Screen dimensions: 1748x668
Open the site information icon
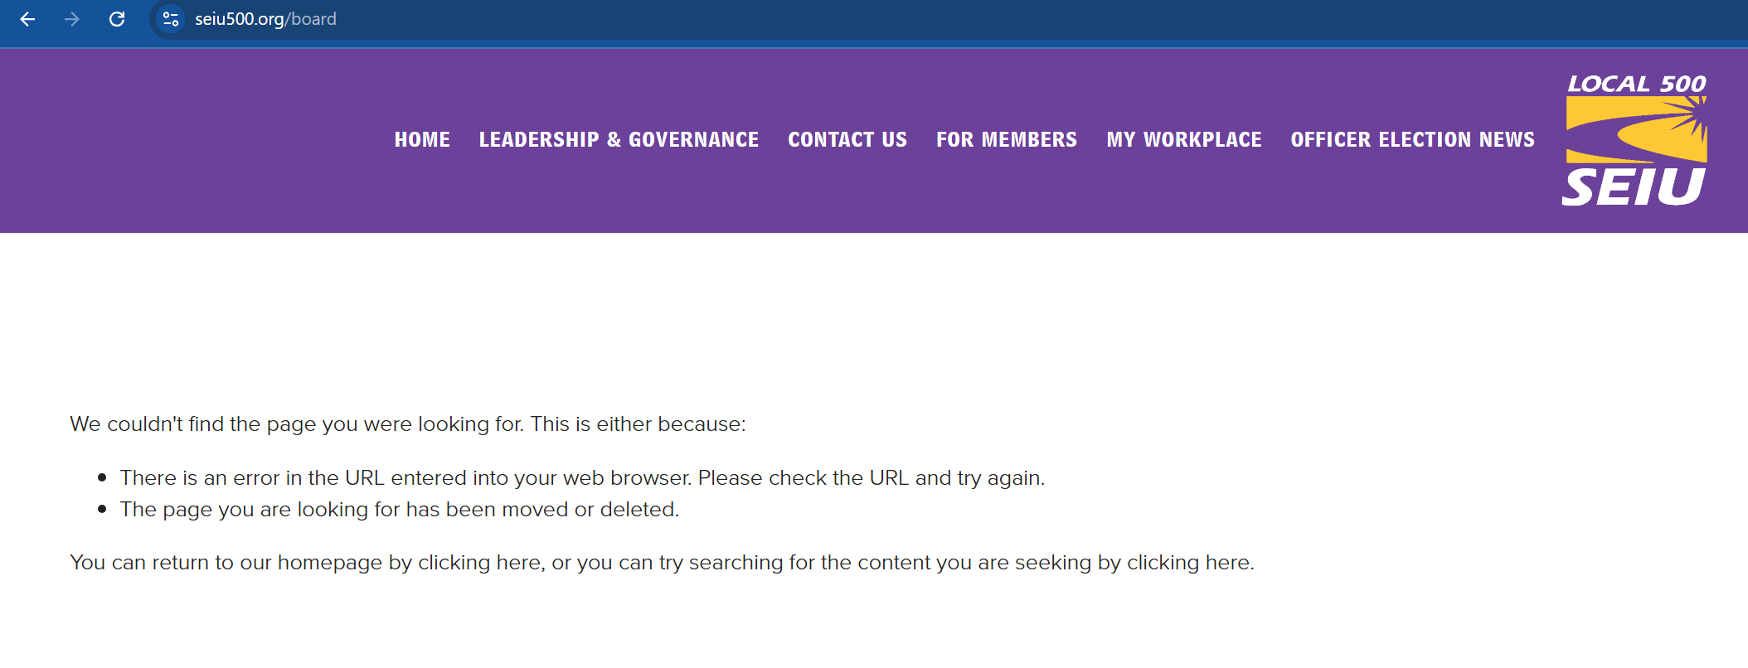pyautogui.click(x=171, y=19)
